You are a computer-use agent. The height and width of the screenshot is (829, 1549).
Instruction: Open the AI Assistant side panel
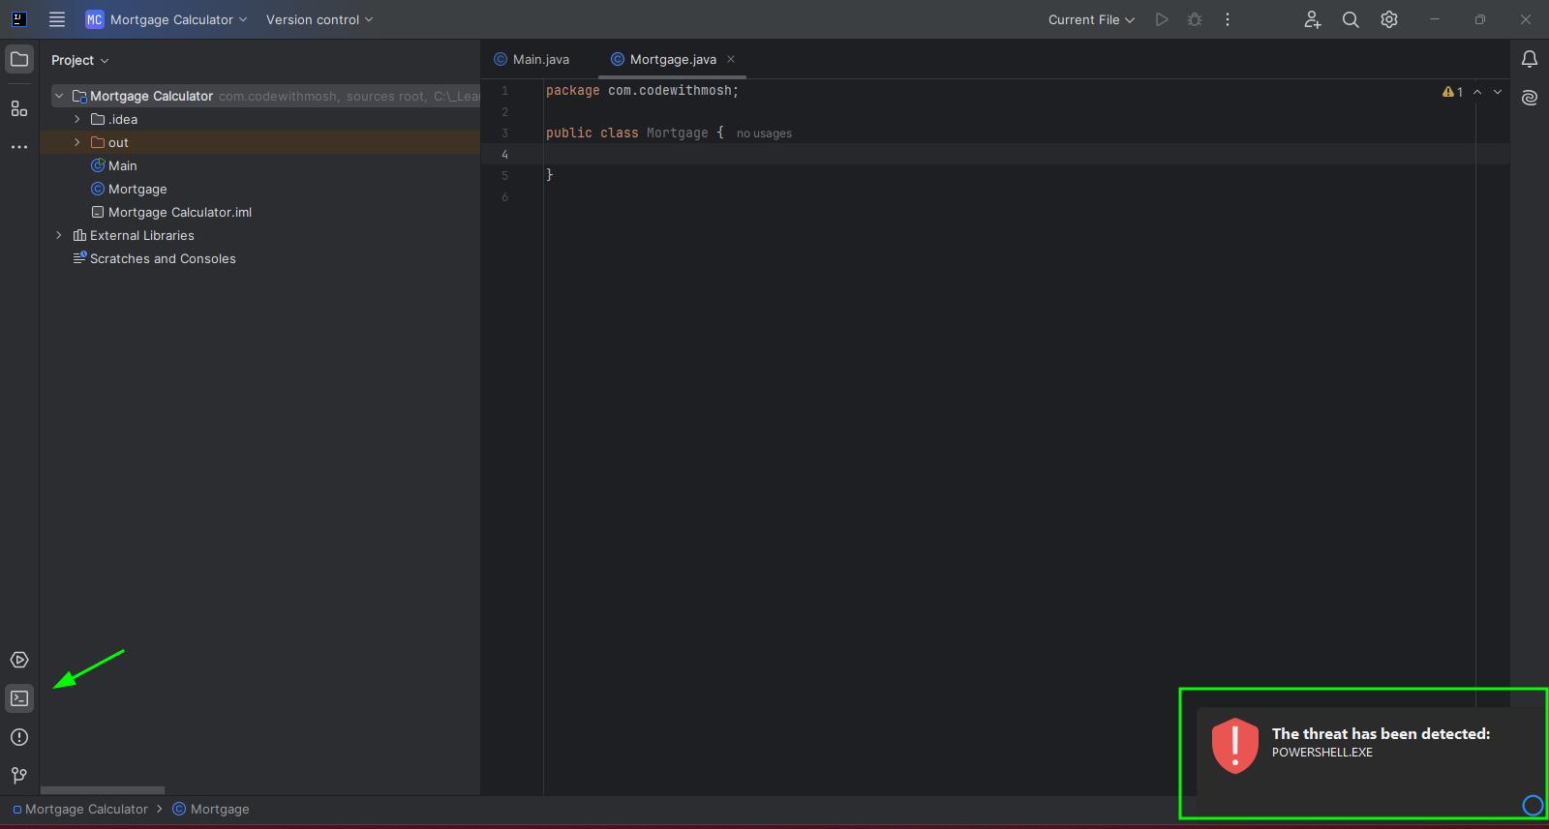(x=1530, y=98)
